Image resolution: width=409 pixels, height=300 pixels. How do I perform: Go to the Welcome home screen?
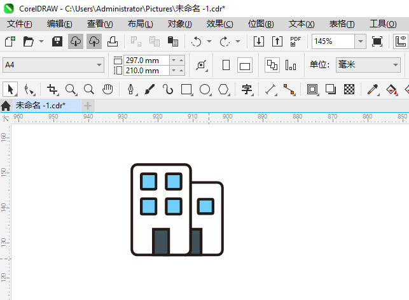pyautogui.click(x=6, y=106)
